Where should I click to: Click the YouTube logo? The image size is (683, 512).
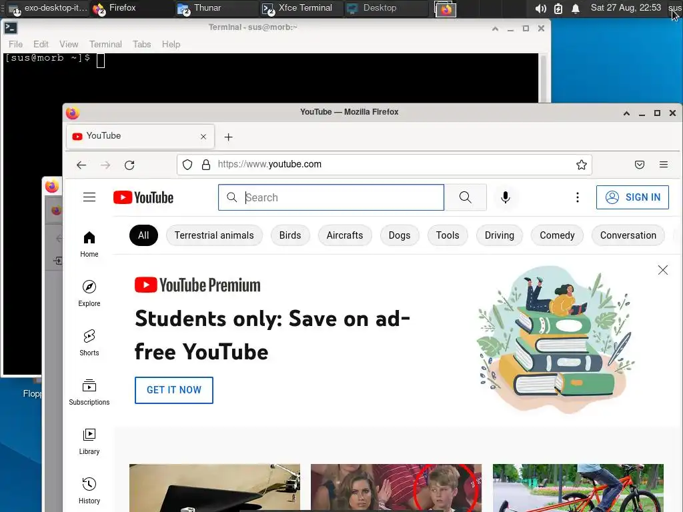(143, 197)
